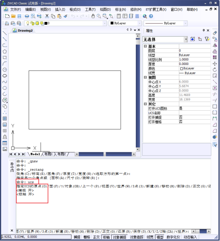
Task: Click the black layer color swatch
Action: pyautogui.click(x=46, y=24)
